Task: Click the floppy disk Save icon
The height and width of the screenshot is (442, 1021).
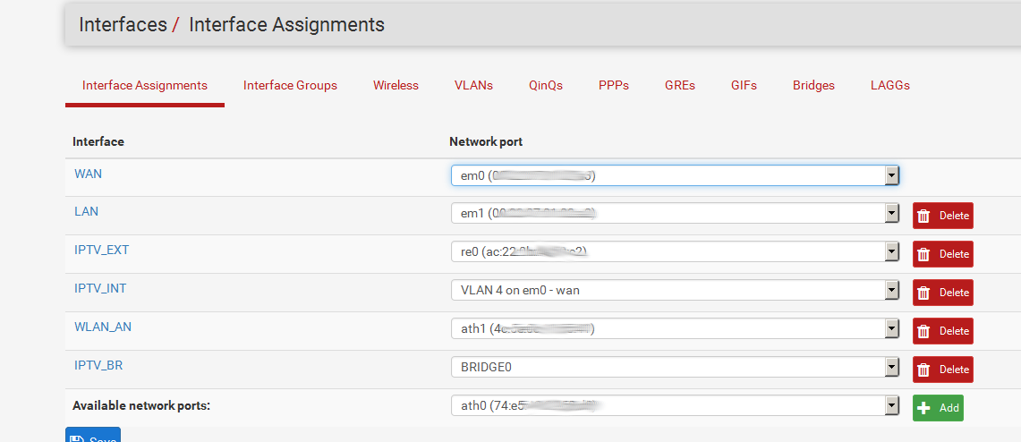Action: point(76,438)
